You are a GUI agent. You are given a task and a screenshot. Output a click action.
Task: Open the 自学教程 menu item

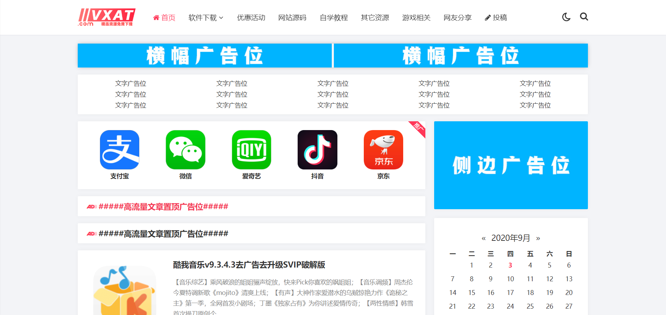click(334, 18)
